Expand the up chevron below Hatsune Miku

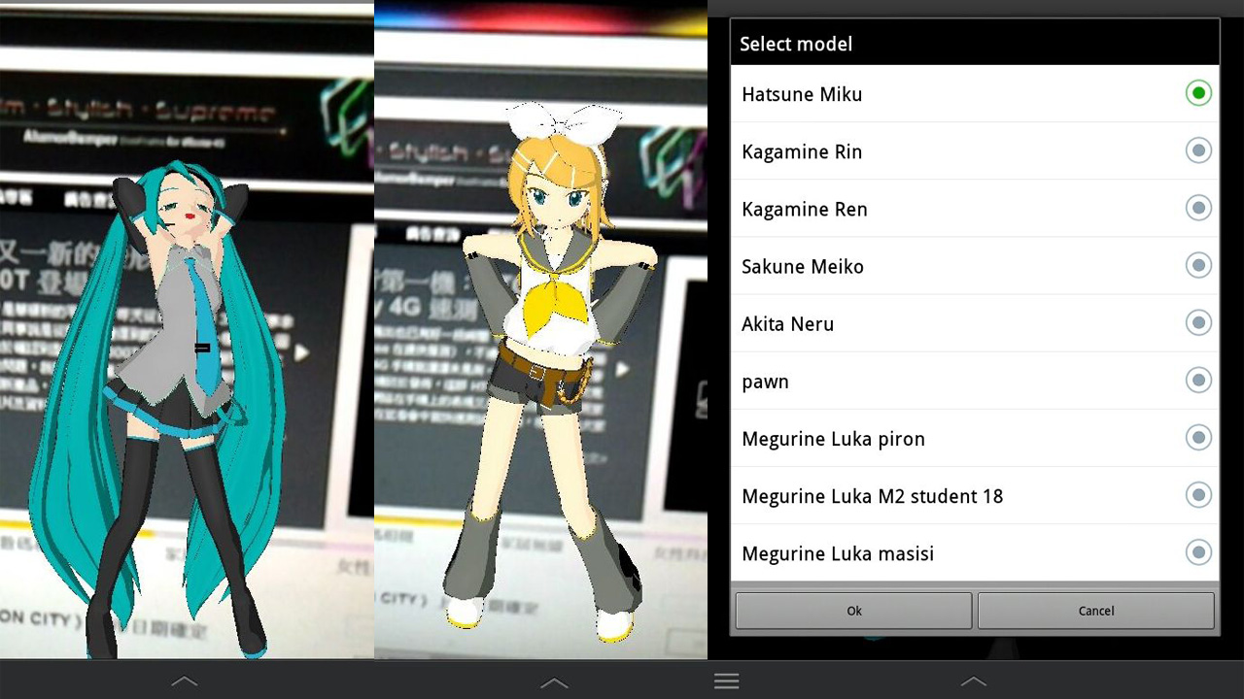(185, 682)
